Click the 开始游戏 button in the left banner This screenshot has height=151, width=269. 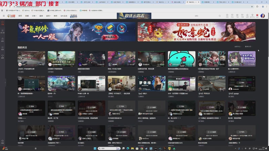tap(110, 37)
